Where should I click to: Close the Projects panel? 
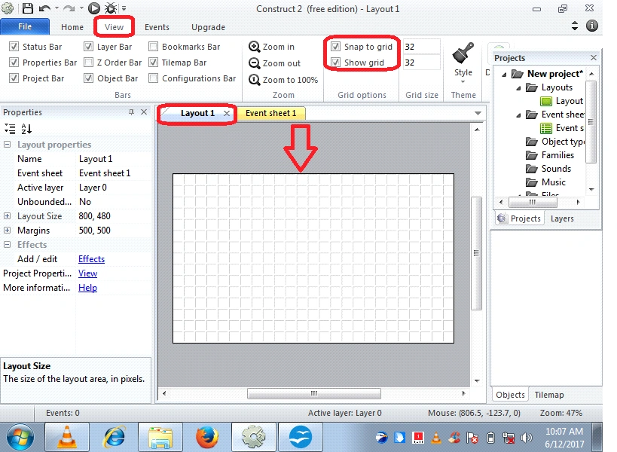[x=594, y=58]
